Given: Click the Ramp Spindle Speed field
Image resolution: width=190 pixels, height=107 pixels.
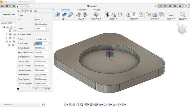Looking at the screenshot, I should click(41, 52).
